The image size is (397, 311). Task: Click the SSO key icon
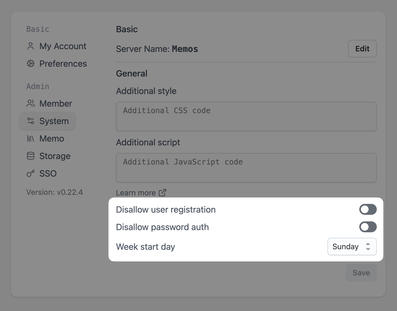click(x=31, y=174)
